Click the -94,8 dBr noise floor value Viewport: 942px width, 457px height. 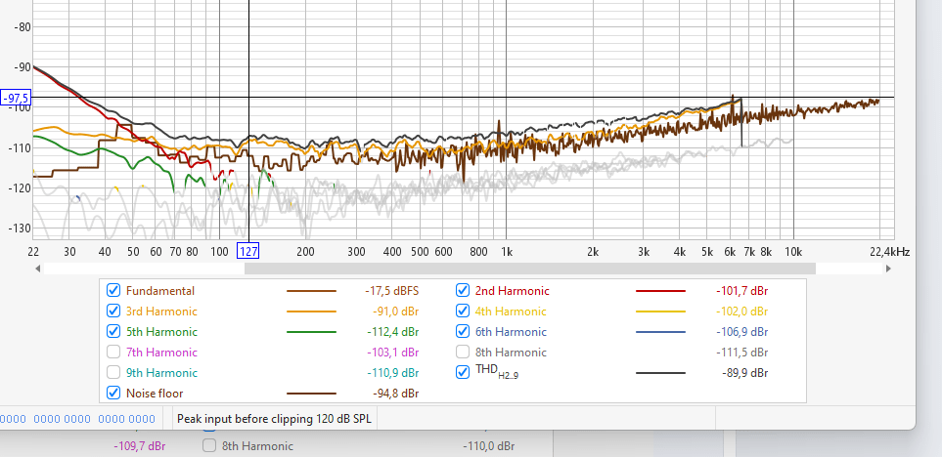396,394
